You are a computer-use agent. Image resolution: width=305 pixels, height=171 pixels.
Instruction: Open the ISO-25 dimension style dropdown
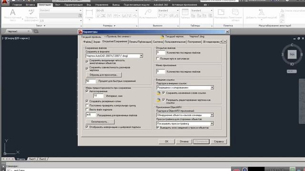pos(136,10)
